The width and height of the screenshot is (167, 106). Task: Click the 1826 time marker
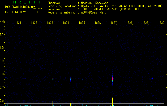pos(98,23)
